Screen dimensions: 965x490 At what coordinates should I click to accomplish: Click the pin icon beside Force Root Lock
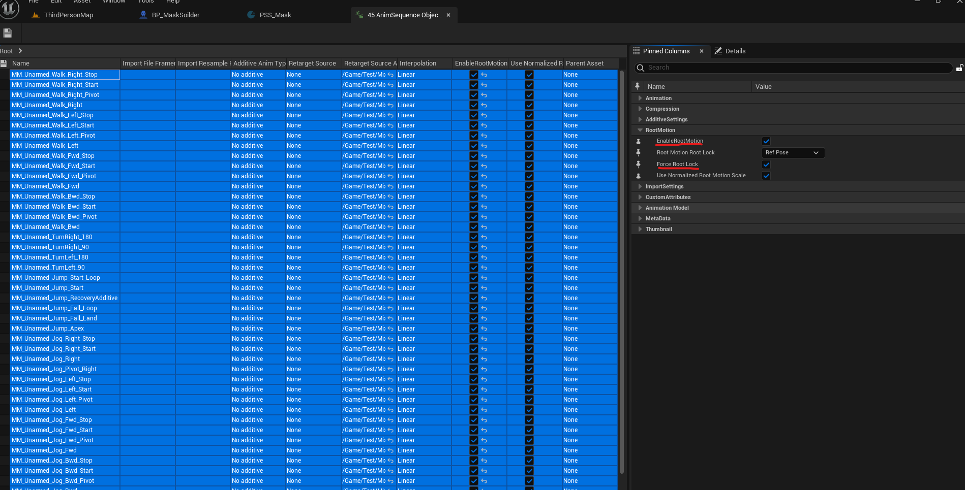[639, 164]
